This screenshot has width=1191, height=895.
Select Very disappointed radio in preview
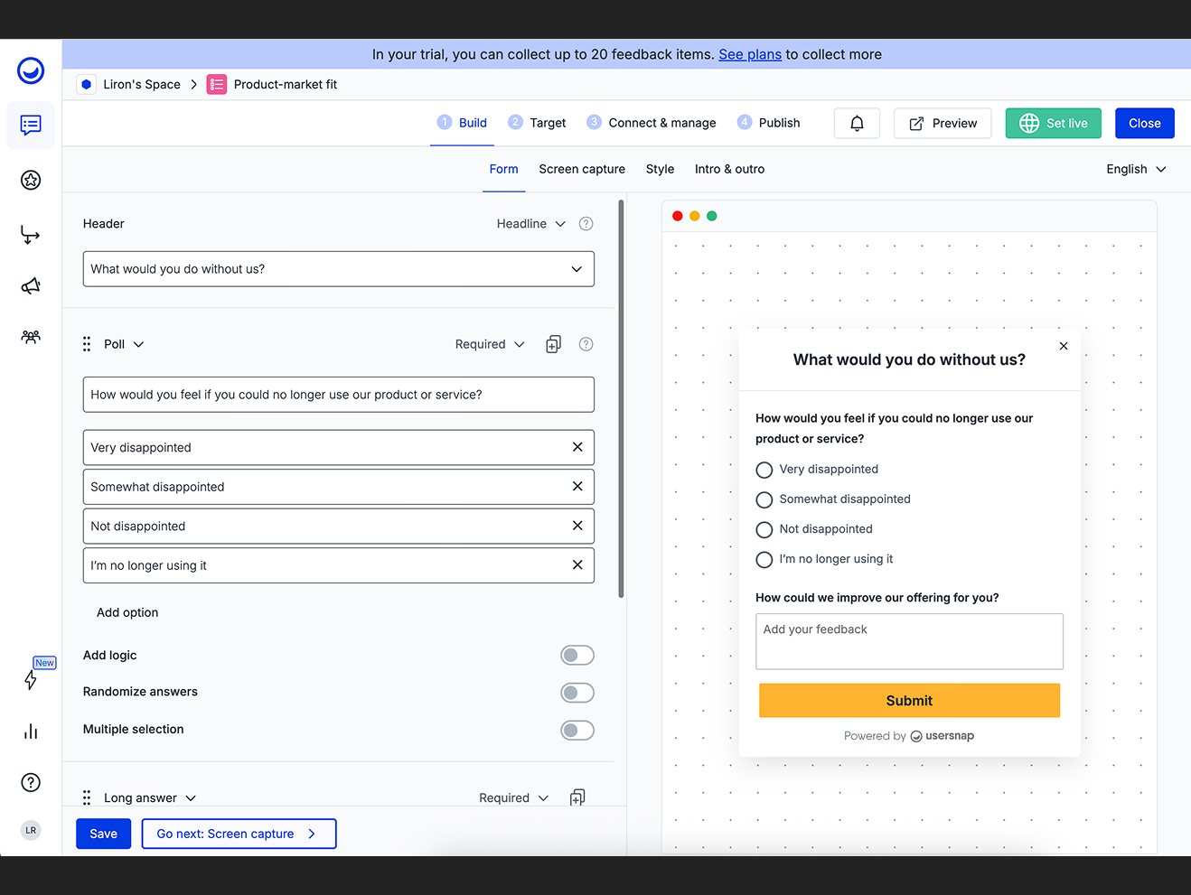(x=764, y=470)
